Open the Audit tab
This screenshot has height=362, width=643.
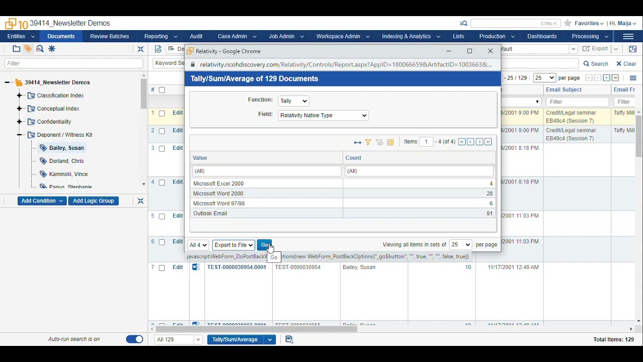(x=196, y=37)
